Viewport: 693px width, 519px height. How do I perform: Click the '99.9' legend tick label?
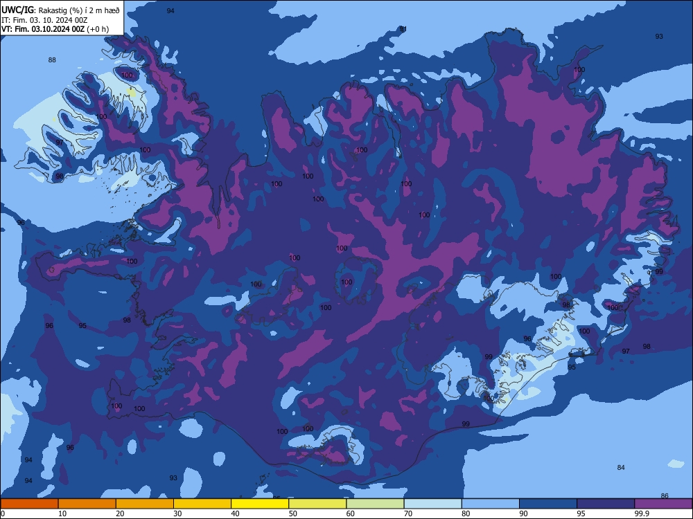tap(641, 513)
